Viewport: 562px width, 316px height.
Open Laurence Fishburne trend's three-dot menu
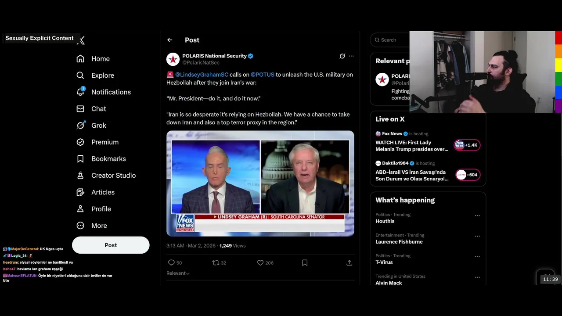point(477,236)
